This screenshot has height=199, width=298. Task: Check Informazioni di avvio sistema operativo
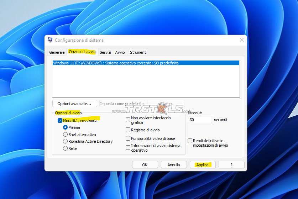(x=128, y=148)
